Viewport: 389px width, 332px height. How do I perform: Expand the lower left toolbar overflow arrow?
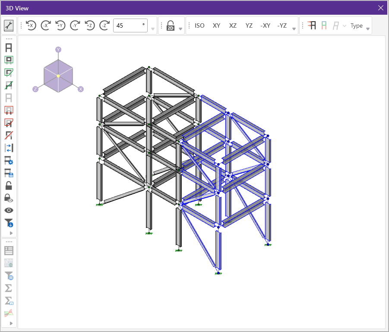pyautogui.click(x=11, y=323)
